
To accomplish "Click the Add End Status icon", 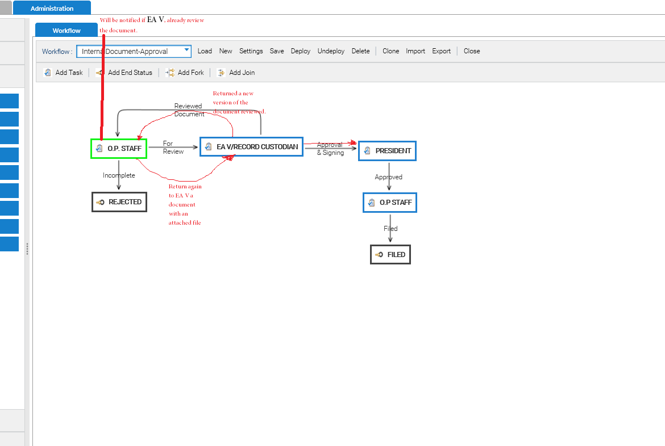I will tap(99, 73).
